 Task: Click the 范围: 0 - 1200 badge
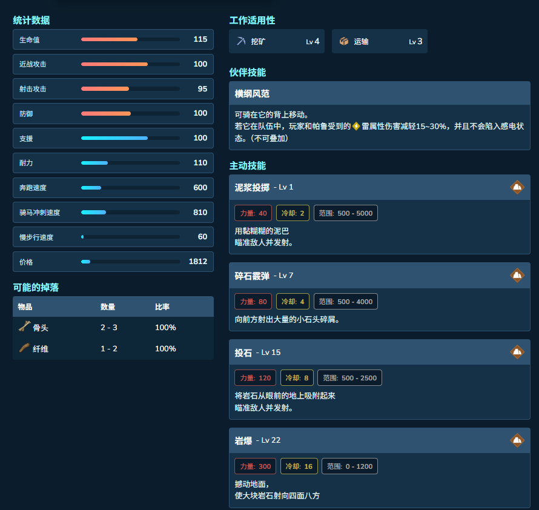pyautogui.click(x=349, y=466)
